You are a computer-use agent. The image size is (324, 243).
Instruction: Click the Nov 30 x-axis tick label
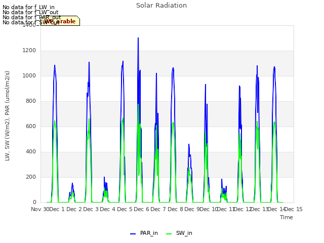[40, 209]
